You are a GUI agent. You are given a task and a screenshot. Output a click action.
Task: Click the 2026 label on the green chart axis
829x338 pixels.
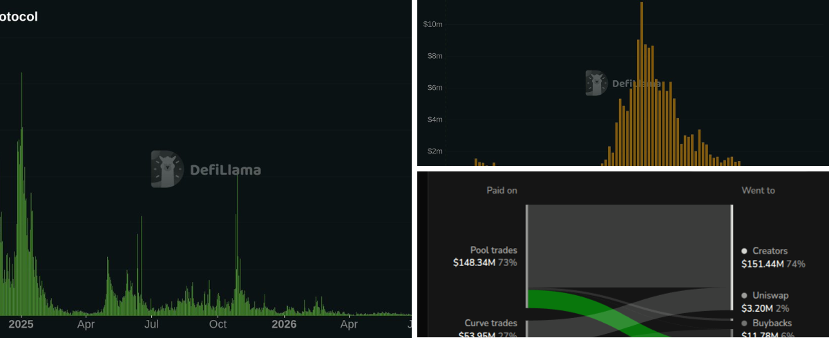point(284,323)
